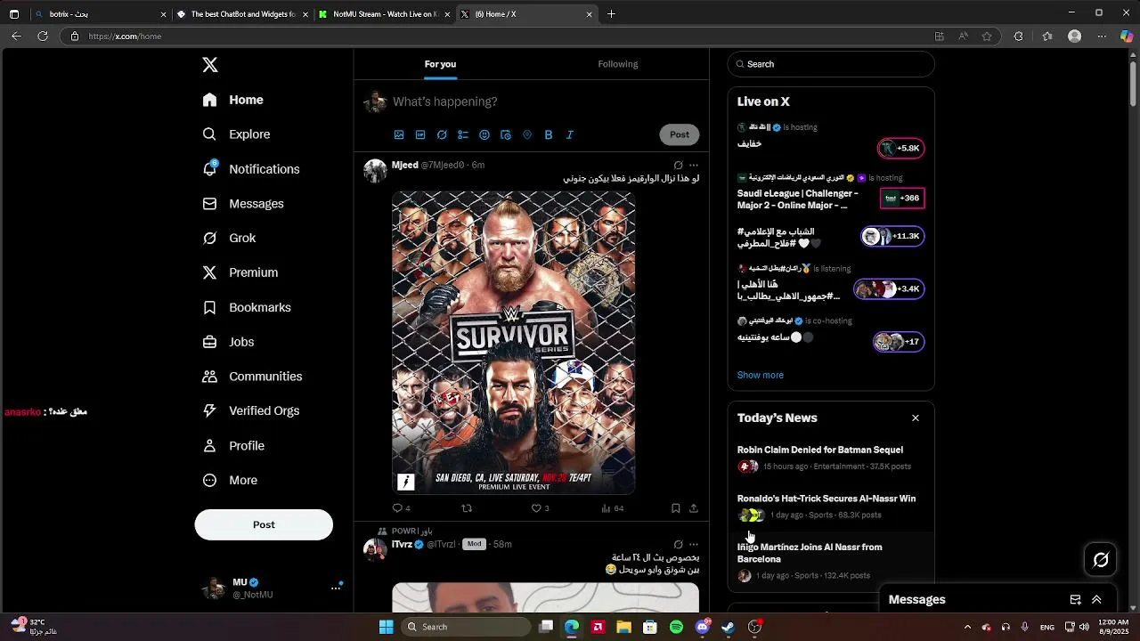Open Spotify from the taskbar
The image size is (1140, 641).
pyautogui.click(x=676, y=627)
